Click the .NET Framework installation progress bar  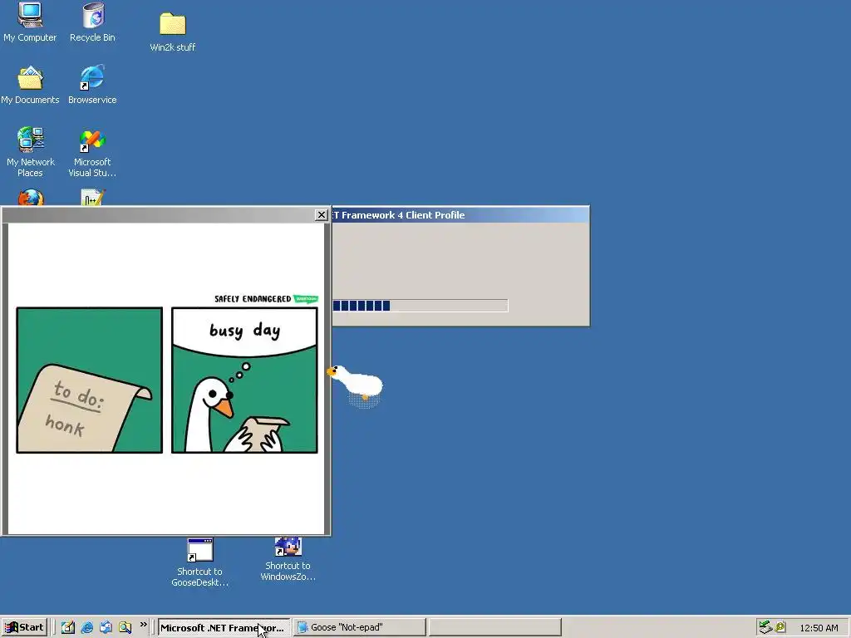click(420, 306)
